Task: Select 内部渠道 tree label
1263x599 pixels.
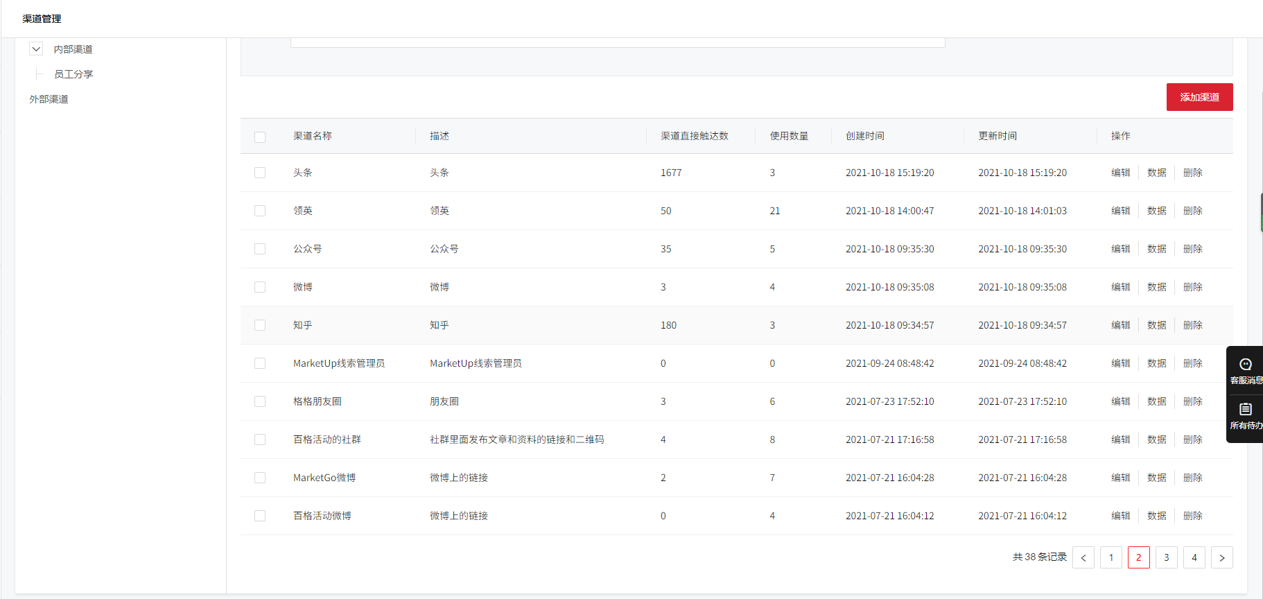Action: (73, 49)
